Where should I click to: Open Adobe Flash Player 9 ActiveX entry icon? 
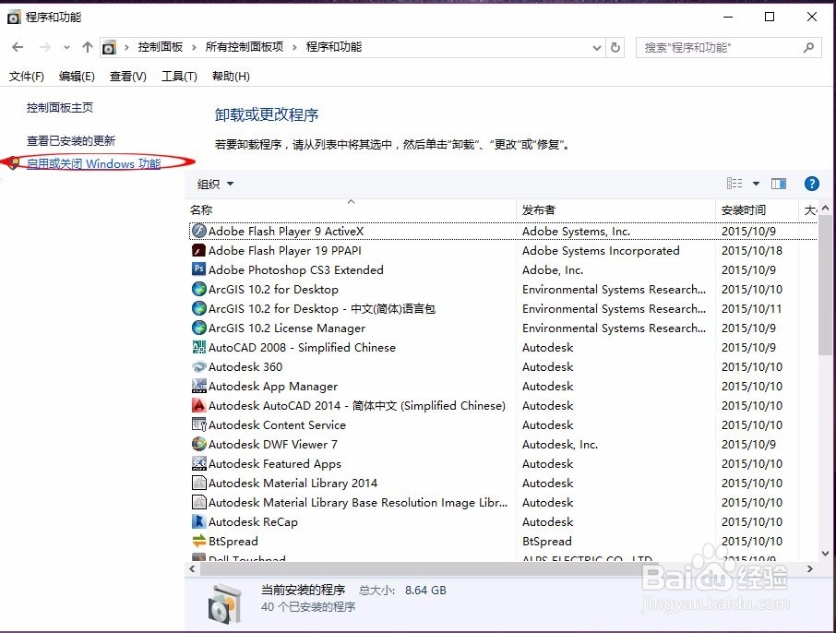(199, 231)
